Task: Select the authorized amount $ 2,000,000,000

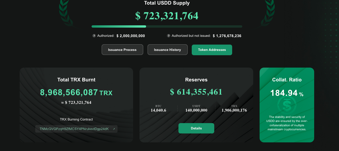Action: [x=131, y=36]
